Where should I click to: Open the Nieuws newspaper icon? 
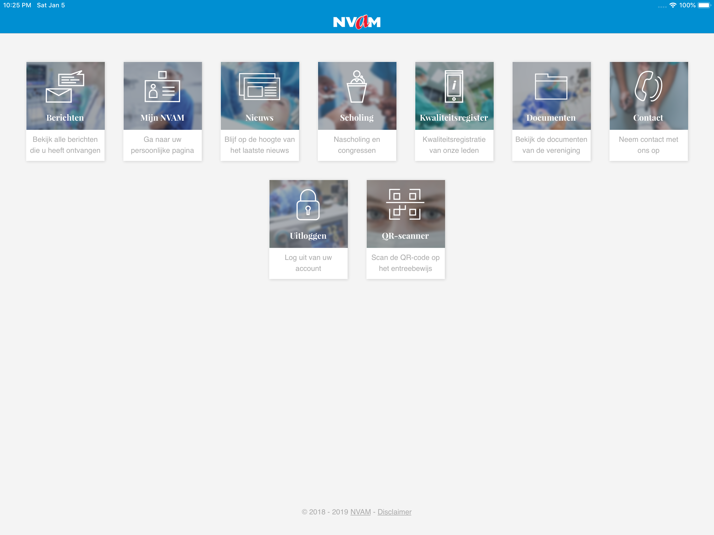[260, 86]
